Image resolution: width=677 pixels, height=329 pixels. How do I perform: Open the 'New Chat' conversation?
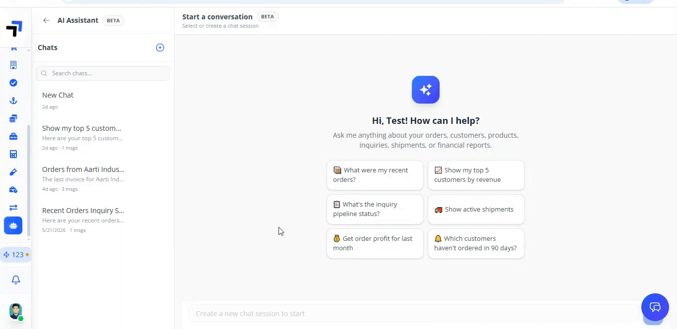[103, 100]
